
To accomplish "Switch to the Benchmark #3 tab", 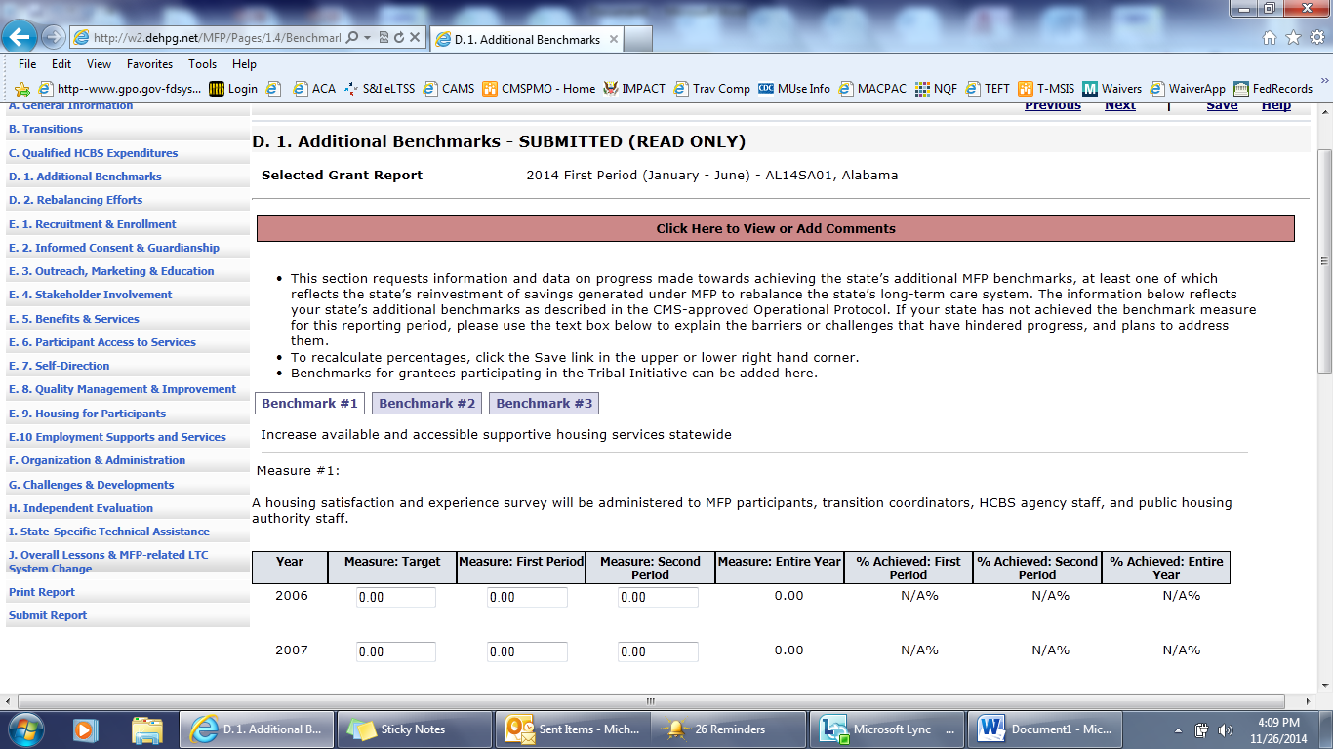I will [545, 404].
